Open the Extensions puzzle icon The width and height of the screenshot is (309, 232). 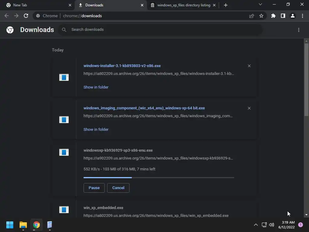[x=273, y=16]
